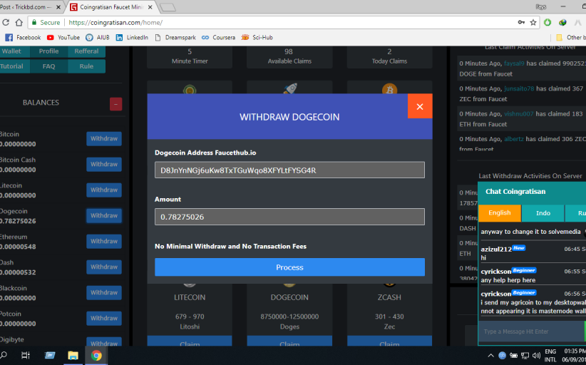Select the Indo chat tab
This screenshot has height=365, width=586.
click(x=543, y=212)
